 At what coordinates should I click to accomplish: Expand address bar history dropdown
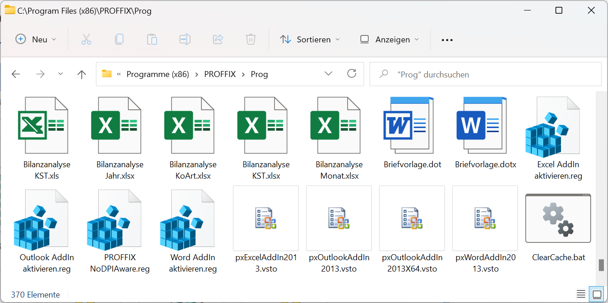(328, 74)
